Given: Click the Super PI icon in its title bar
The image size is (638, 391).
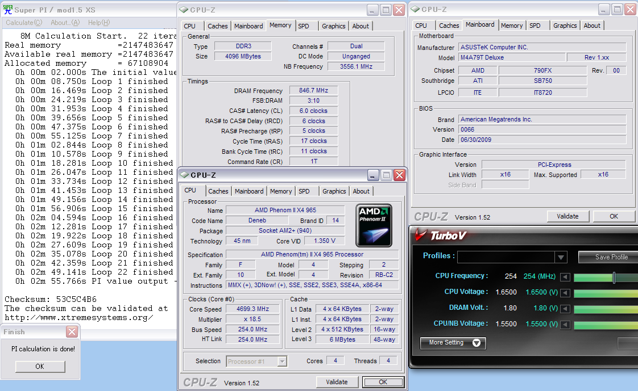Looking at the screenshot, I should pos(8,9).
